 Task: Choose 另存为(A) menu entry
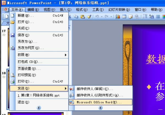click(39, 42)
